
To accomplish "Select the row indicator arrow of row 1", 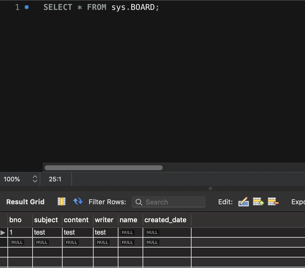I will tap(3, 232).
